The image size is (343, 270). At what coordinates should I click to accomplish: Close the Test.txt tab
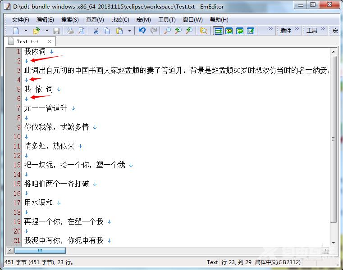(50, 41)
